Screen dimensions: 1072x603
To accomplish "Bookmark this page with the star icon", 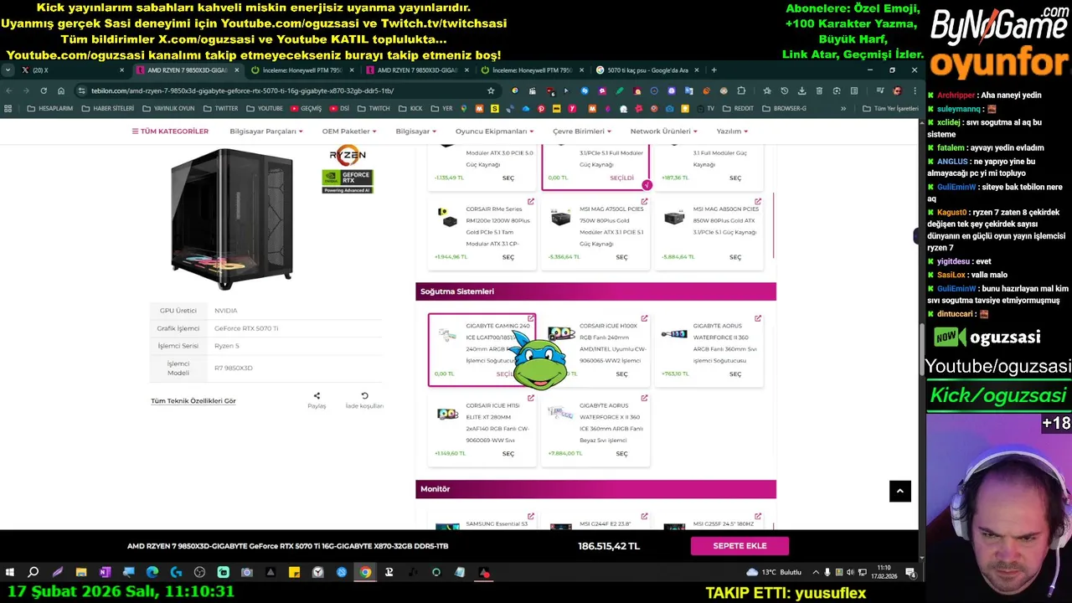I will 491,90.
